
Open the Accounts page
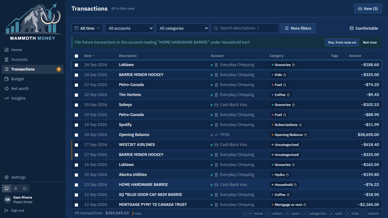[x=33, y=59]
